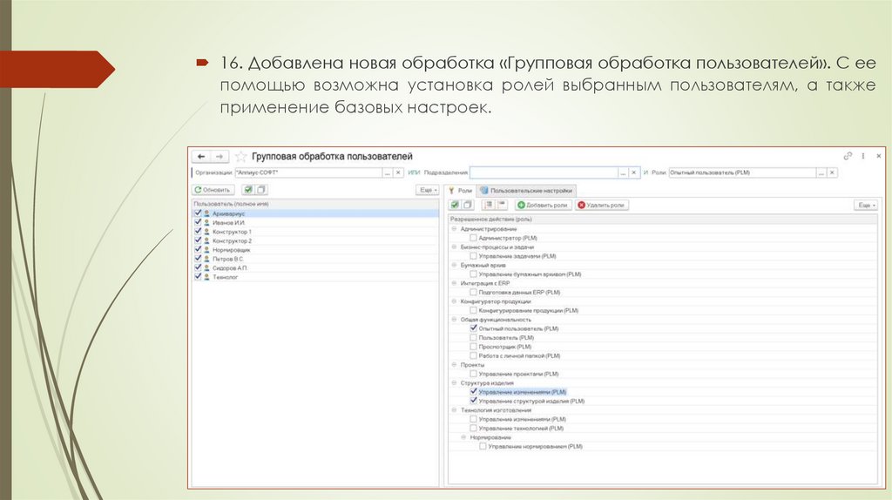Click the copy link icon in header

[x=848, y=156]
